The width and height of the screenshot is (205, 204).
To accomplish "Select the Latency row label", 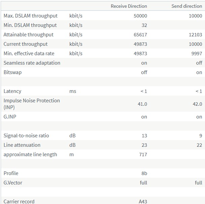I will pyautogui.click(x=12, y=91).
